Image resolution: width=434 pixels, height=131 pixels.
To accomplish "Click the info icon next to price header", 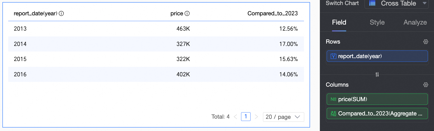I will click(x=187, y=13).
